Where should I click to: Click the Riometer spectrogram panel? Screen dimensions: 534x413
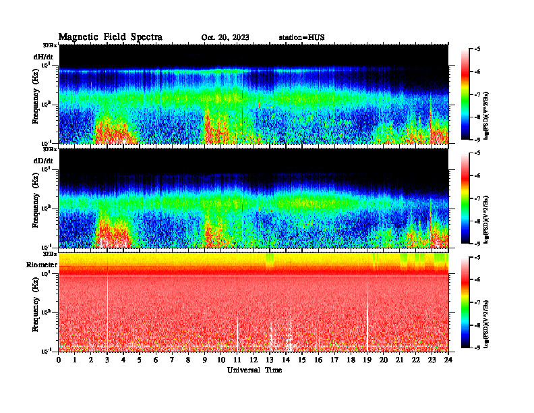(254, 302)
